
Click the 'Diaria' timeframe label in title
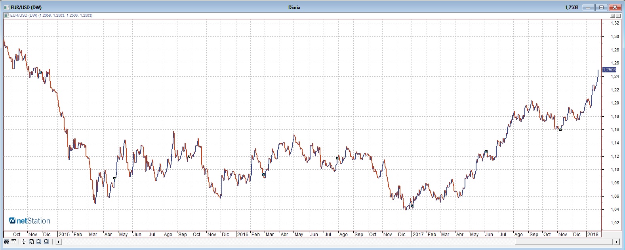coord(294,7)
